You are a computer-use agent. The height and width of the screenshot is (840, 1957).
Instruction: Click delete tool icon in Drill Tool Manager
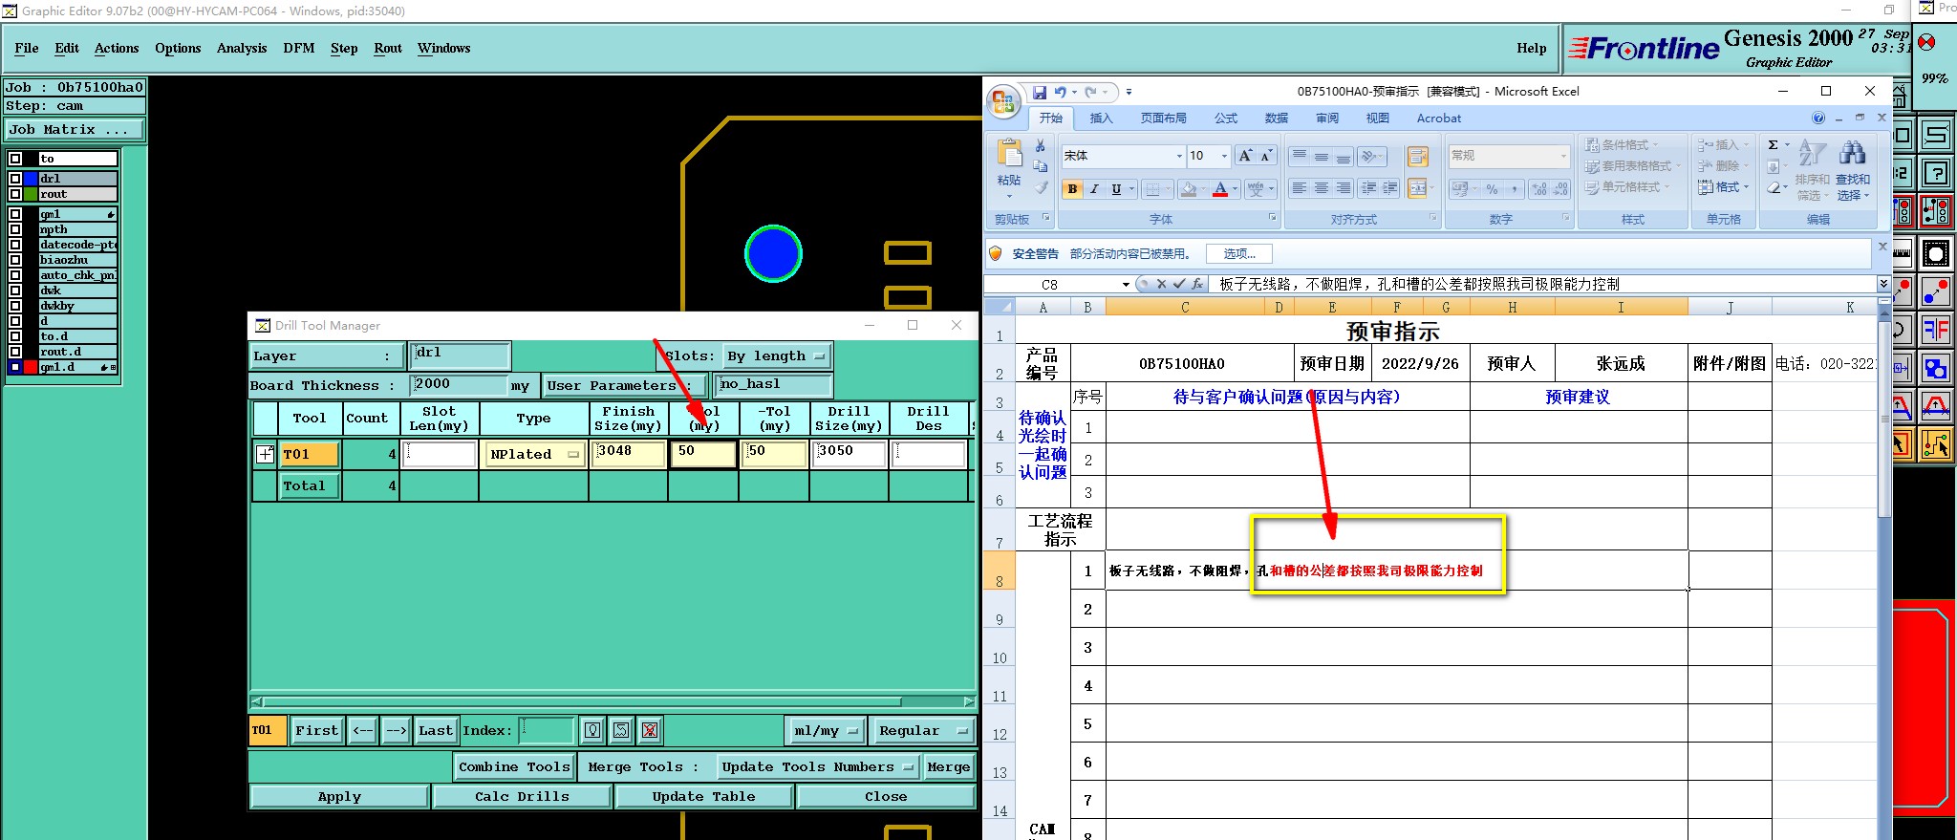coord(650,730)
